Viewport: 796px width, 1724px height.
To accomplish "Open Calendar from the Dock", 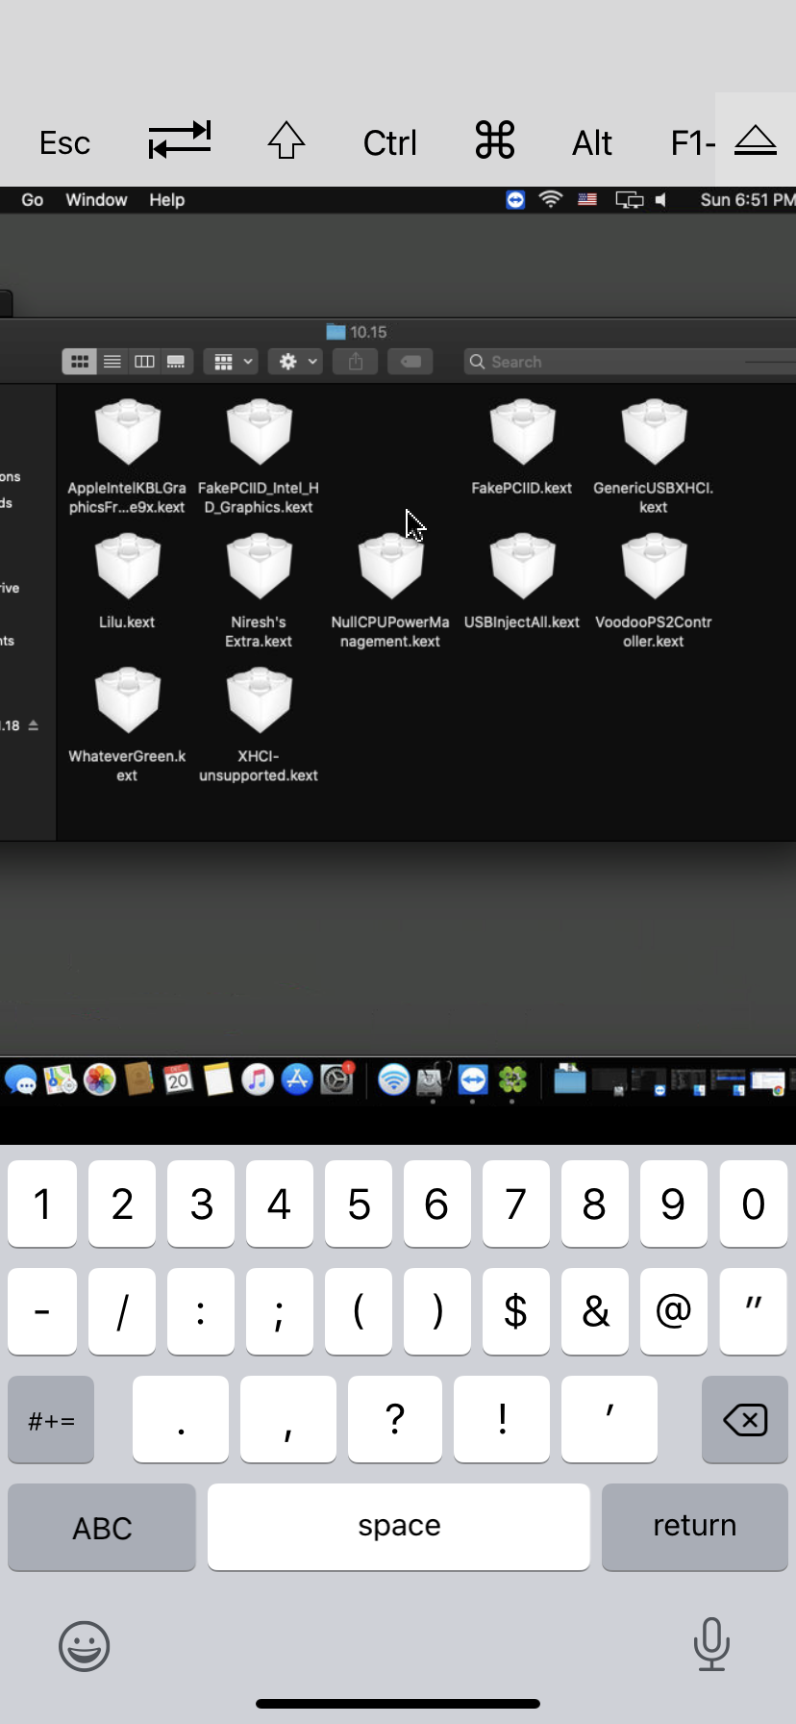I will coord(178,1080).
